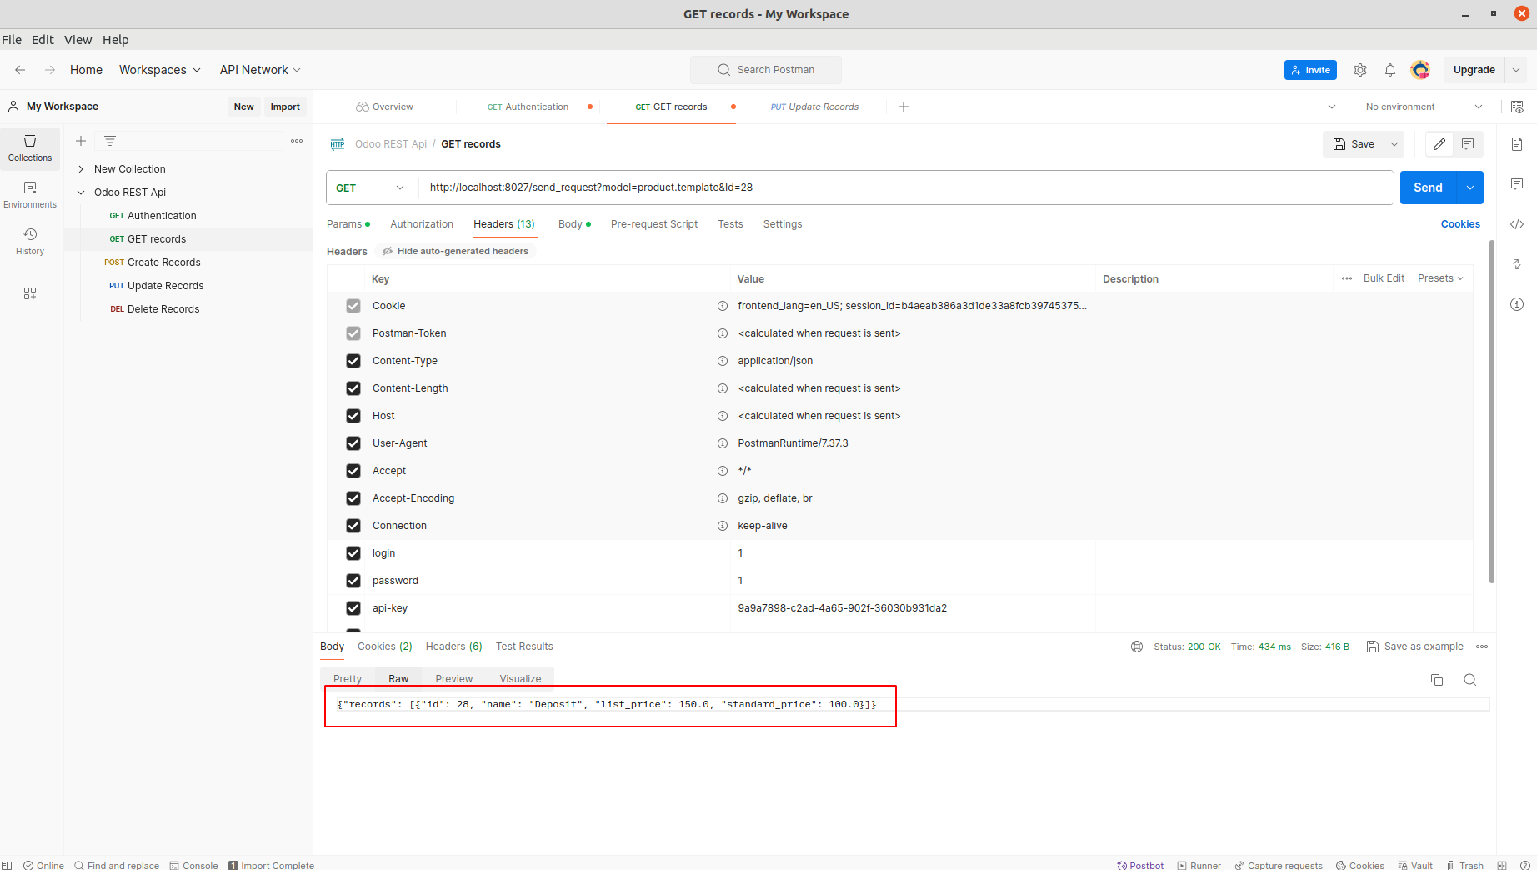Viewport: 1537px width, 870px height.
Task: Open the Environments sidebar panel
Action: [x=30, y=195]
